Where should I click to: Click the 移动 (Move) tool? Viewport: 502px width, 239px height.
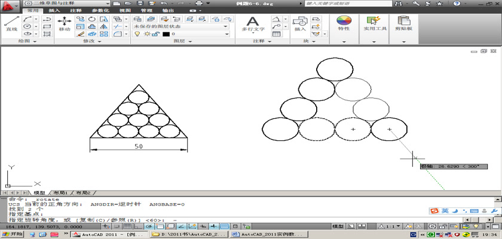65,23
